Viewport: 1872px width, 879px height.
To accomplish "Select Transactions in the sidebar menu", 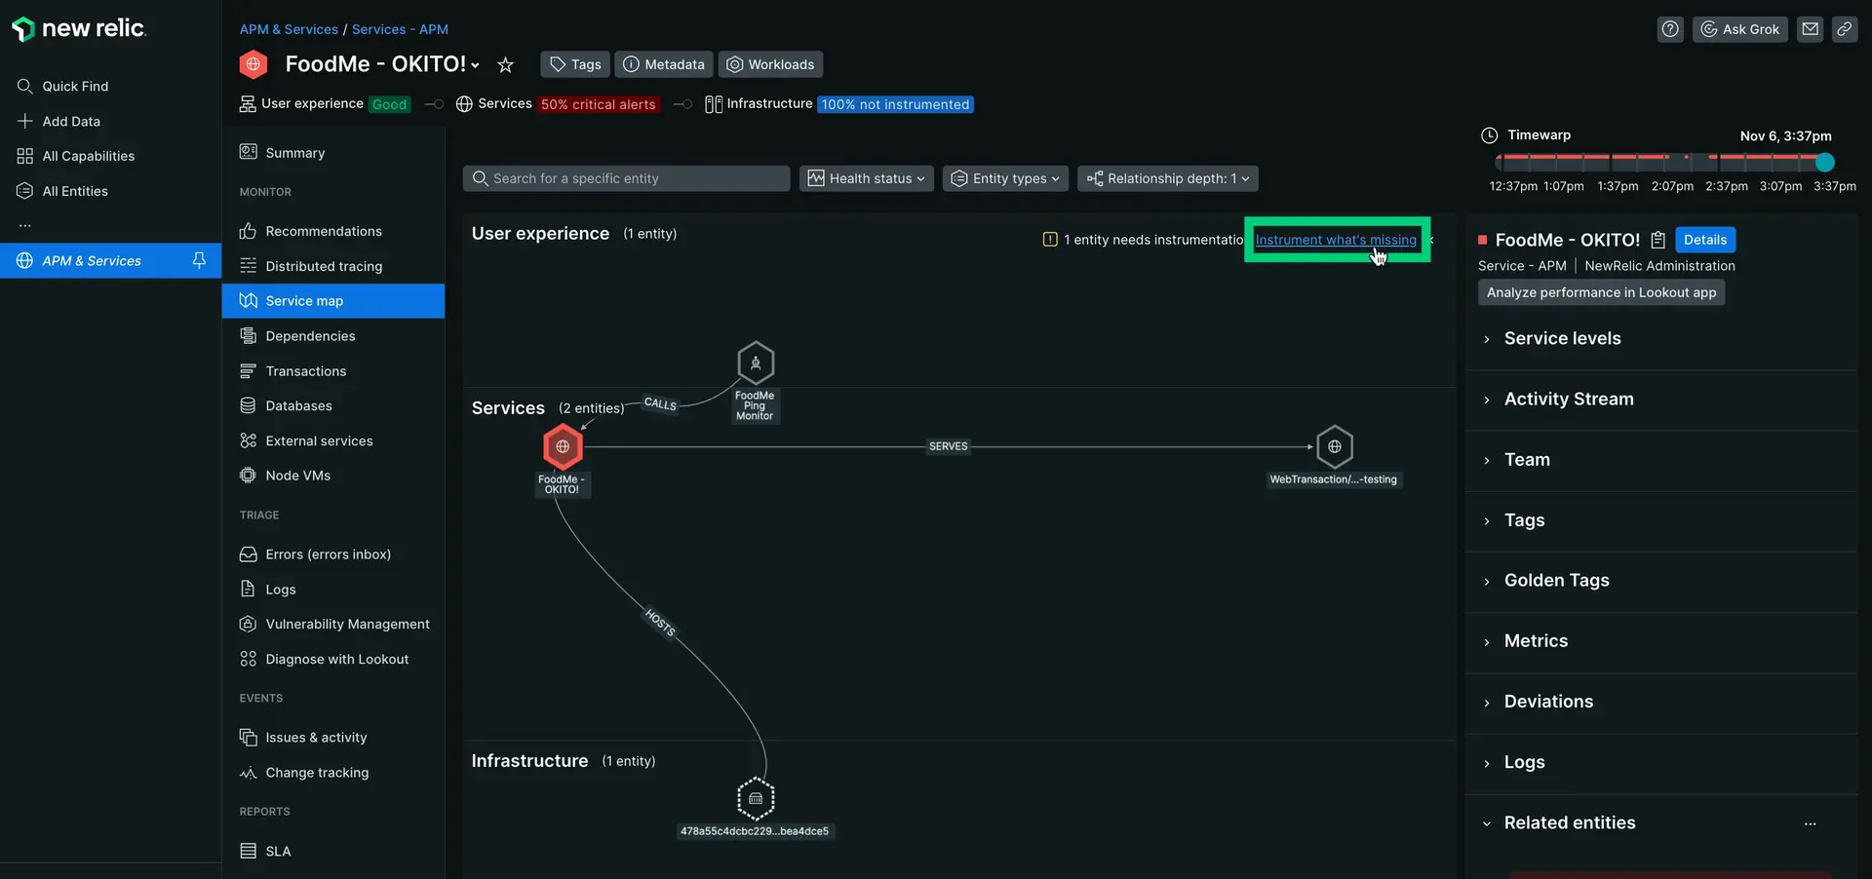I will pos(305,371).
